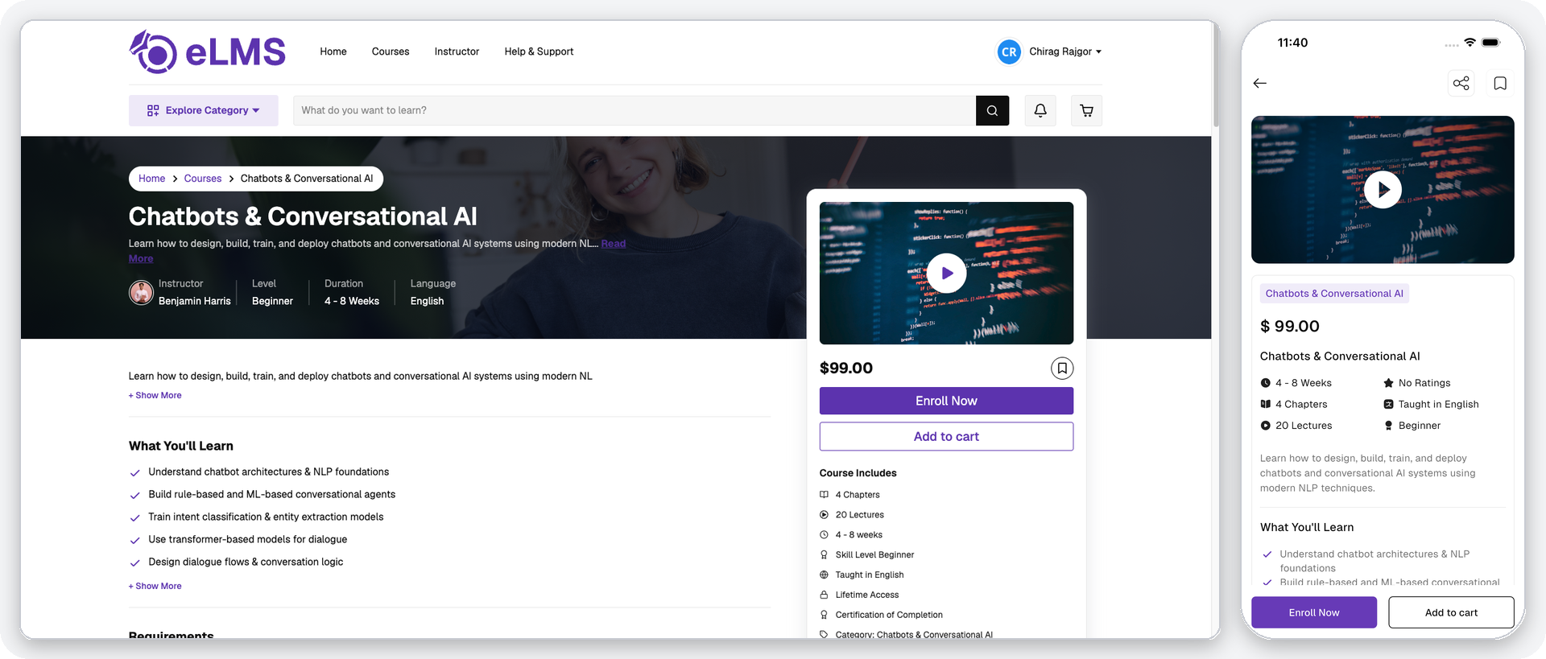
Task: Expand Show More under course description
Action: coord(155,395)
